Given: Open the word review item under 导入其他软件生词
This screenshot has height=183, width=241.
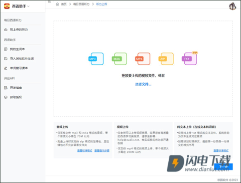Looking at the screenshot, I should 19,68.
